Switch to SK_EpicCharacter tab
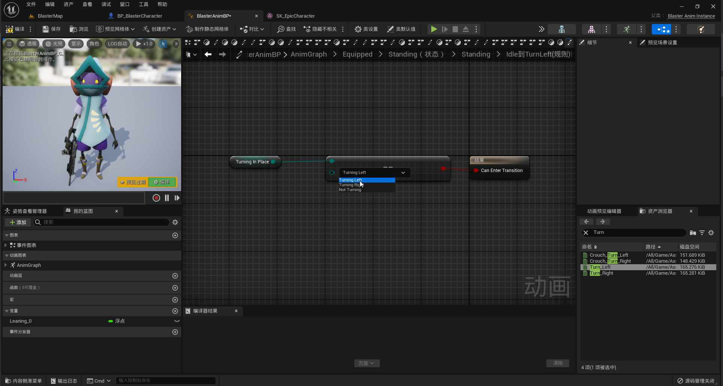This screenshot has width=723, height=386. [295, 16]
